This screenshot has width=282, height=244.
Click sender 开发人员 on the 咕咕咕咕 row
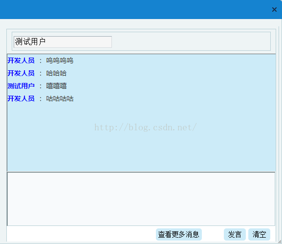[21, 99]
